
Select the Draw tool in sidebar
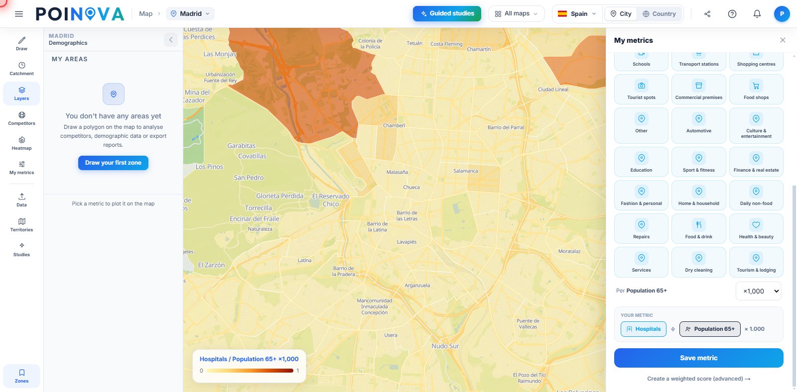(x=21, y=44)
